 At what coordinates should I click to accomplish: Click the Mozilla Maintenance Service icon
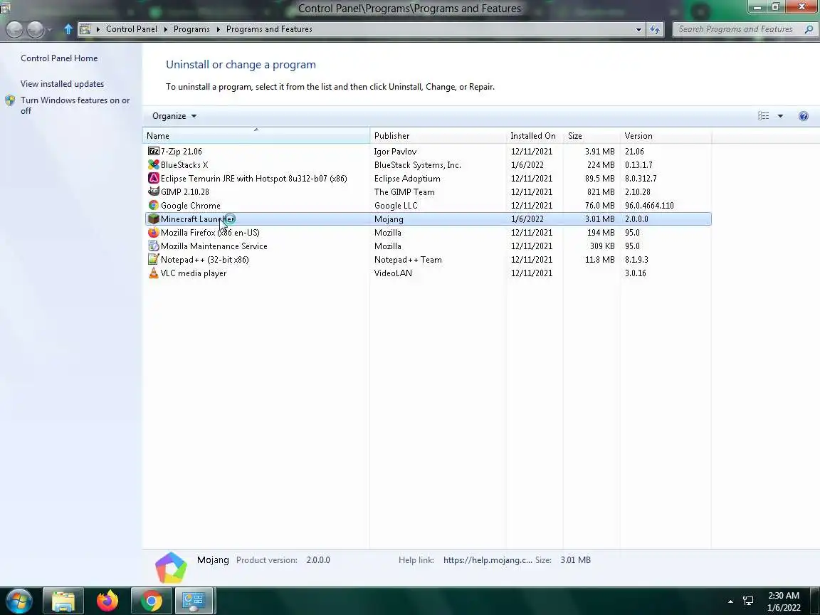click(153, 246)
